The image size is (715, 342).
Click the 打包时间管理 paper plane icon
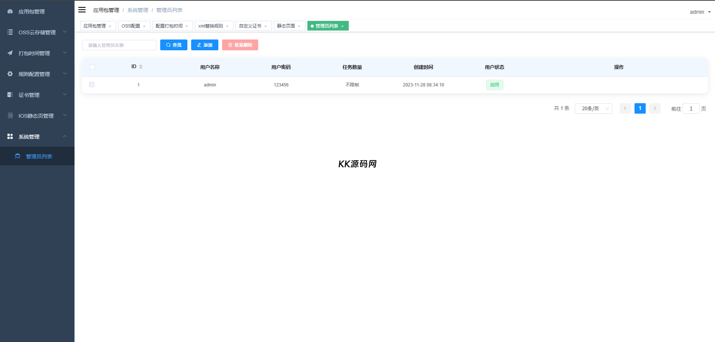(10, 53)
